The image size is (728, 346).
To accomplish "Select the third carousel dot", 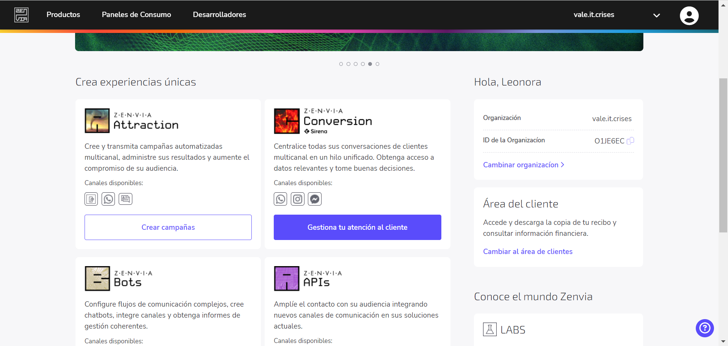I will pyautogui.click(x=355, y=64).
